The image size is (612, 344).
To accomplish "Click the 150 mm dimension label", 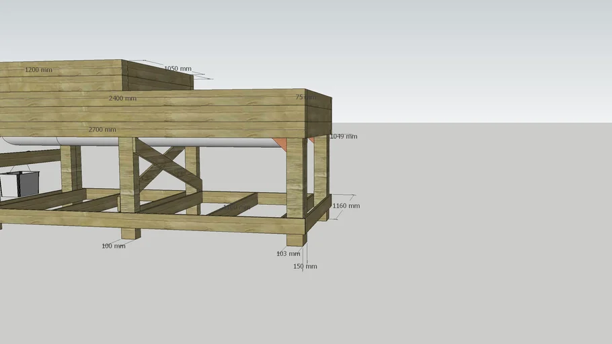I will point(305,267).
